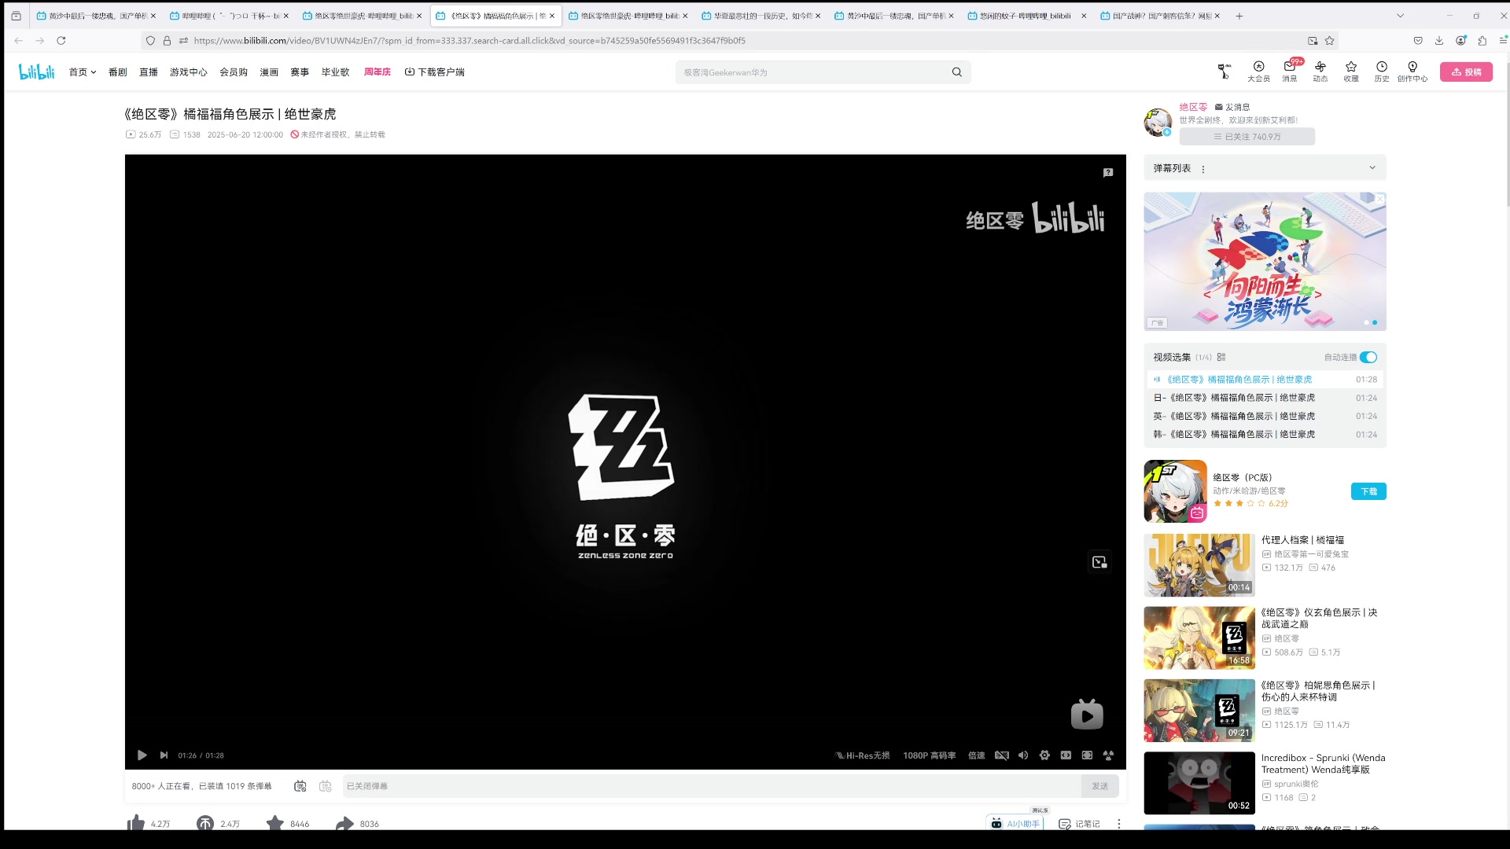The height and width of the screenshot is (849, 1510).
Task: Click the search magnifier icon
Action: pos(956,72)
